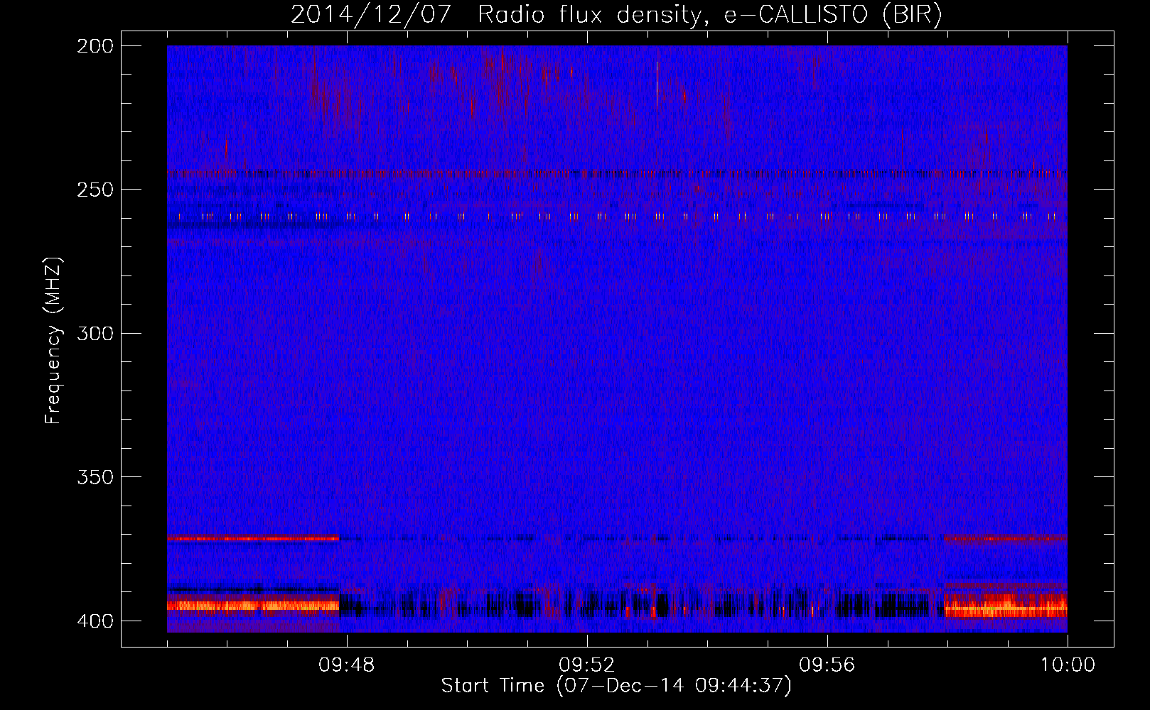Click the 09:52 time tick label

click(x=587, y=665)
